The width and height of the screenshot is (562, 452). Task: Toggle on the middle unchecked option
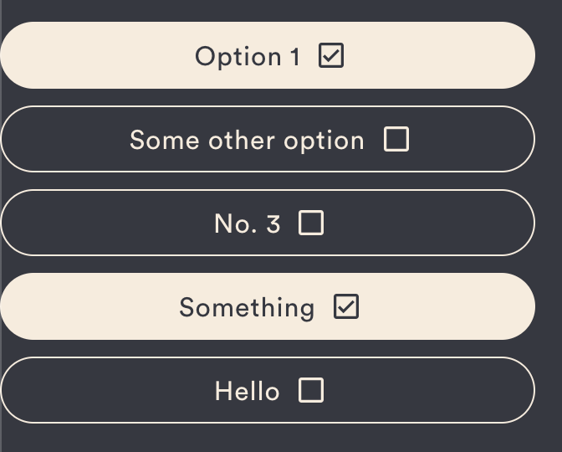pyautogui.click(x=311, y=223)
